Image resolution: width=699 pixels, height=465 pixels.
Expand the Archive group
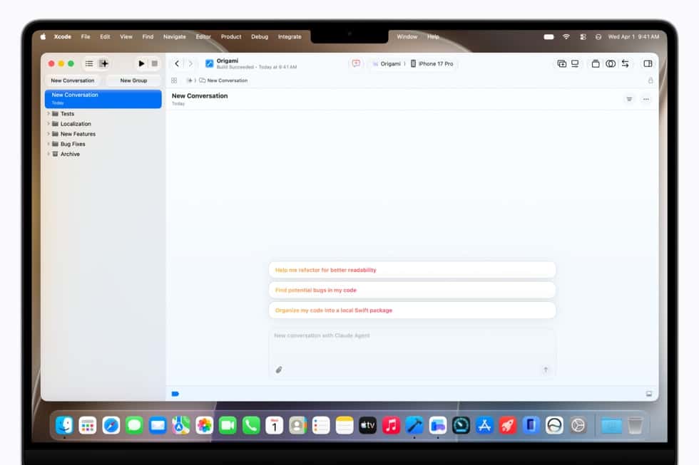(49, 154)
